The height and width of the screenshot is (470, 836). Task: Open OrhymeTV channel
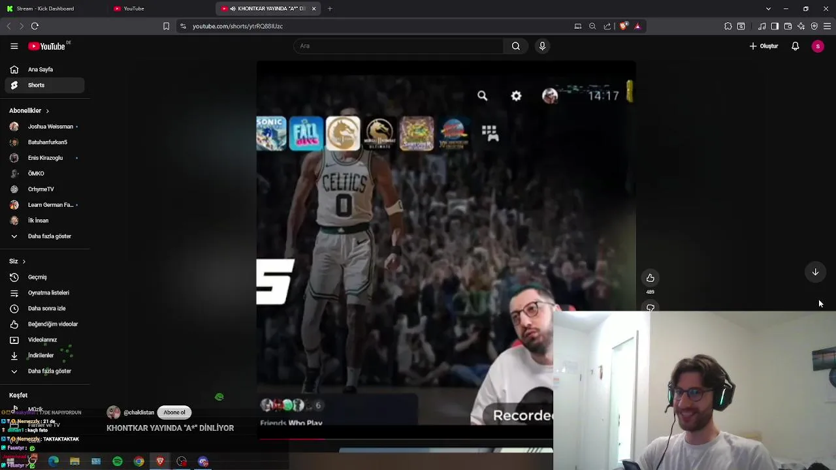pyautogui.click(x=44, y=189)
